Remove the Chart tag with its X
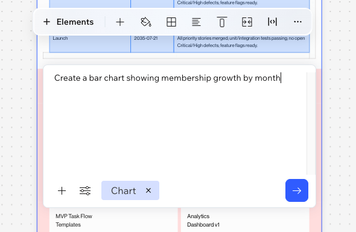The image size is (356, 232). 148,190
